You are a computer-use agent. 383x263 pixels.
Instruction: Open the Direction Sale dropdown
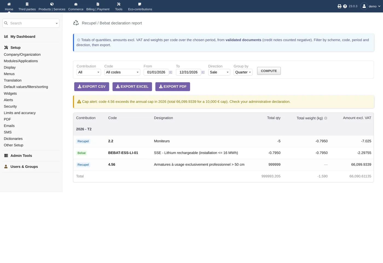pos(219,72)
